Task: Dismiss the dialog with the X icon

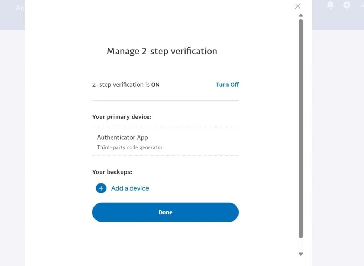Action: click(x=297, y=6)
